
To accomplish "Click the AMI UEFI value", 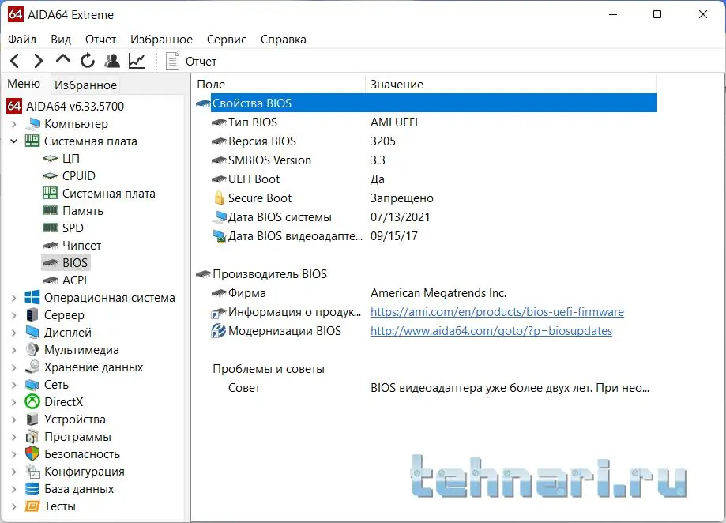I will coord(394,122).
